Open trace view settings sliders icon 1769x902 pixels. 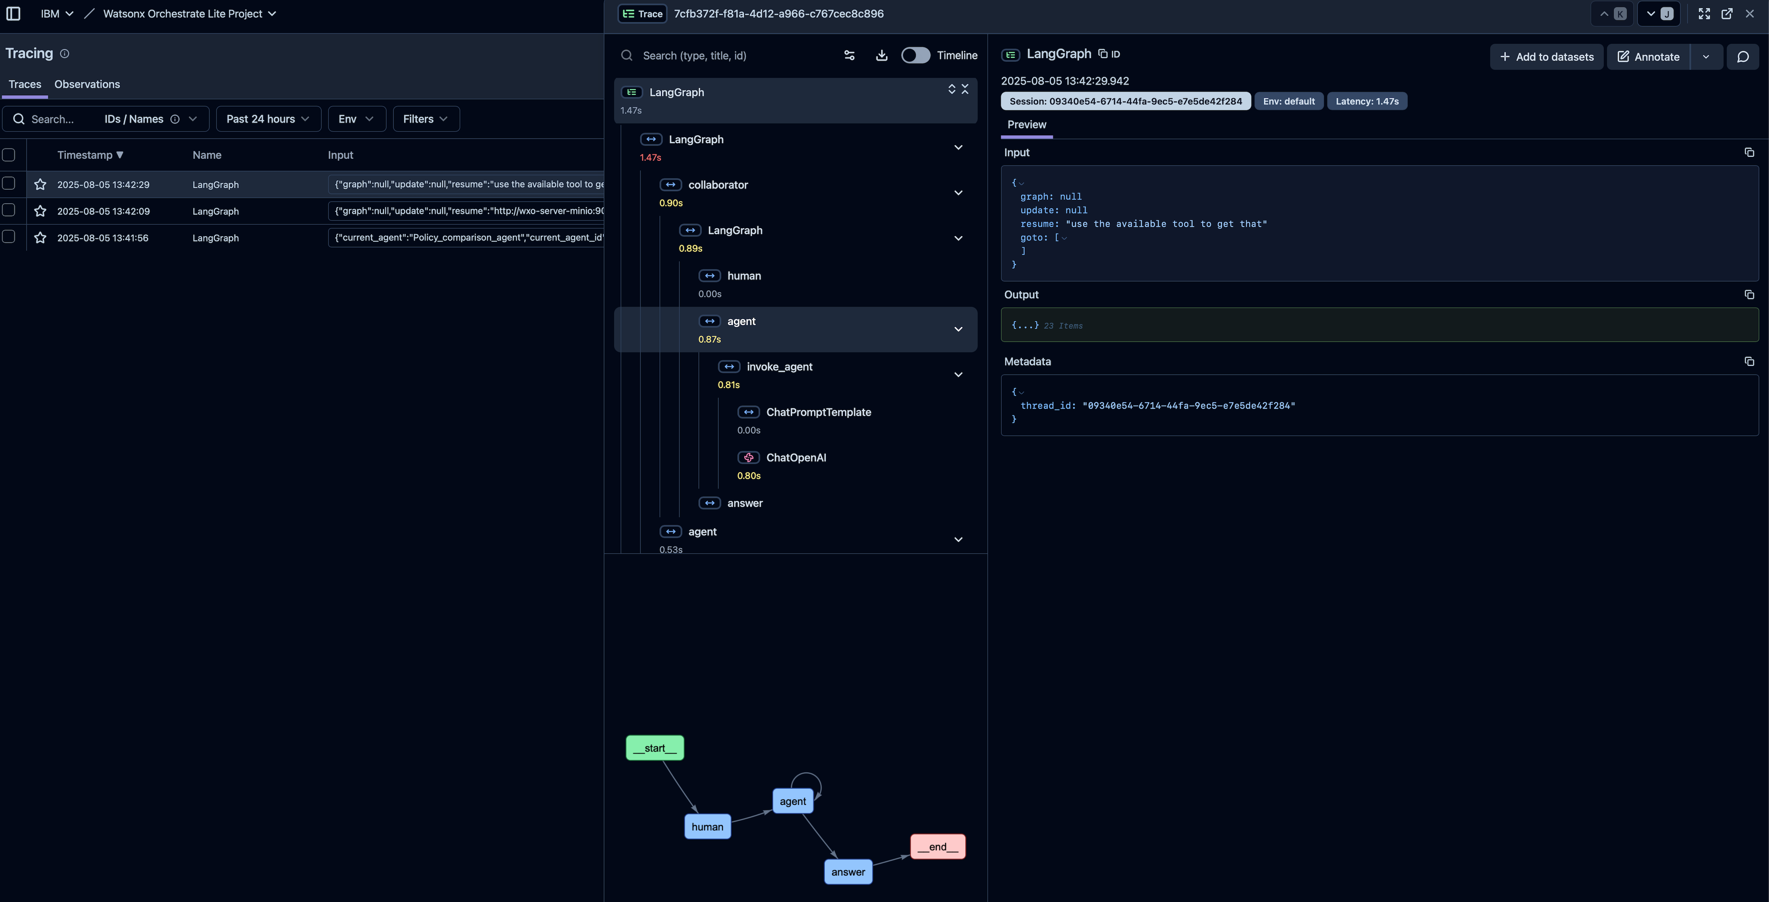tap(849, 56)
